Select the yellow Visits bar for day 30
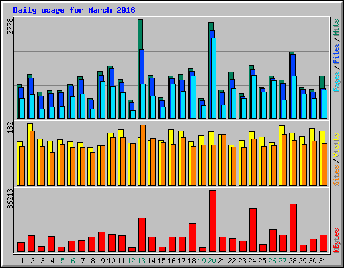The width and height of the screenshot is (344, 268). (x=312, y=135)
